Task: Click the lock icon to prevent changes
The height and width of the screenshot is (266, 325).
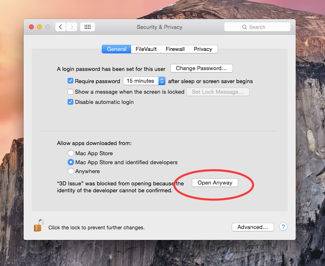Action: 38,225
